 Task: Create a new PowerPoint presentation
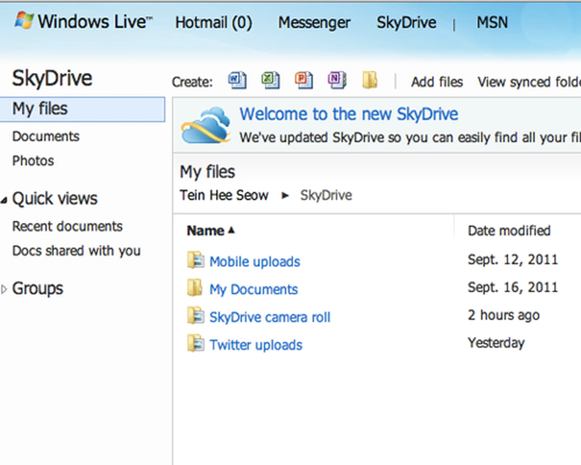click(x=304, y=80)
